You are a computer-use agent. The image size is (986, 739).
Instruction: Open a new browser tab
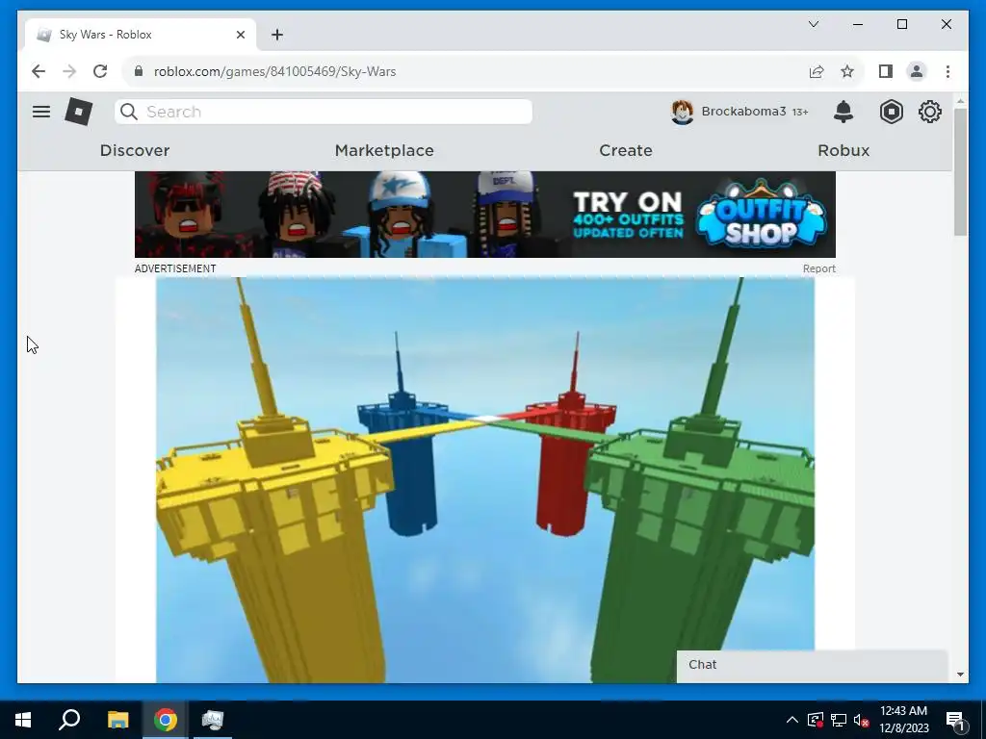(277, 35)
